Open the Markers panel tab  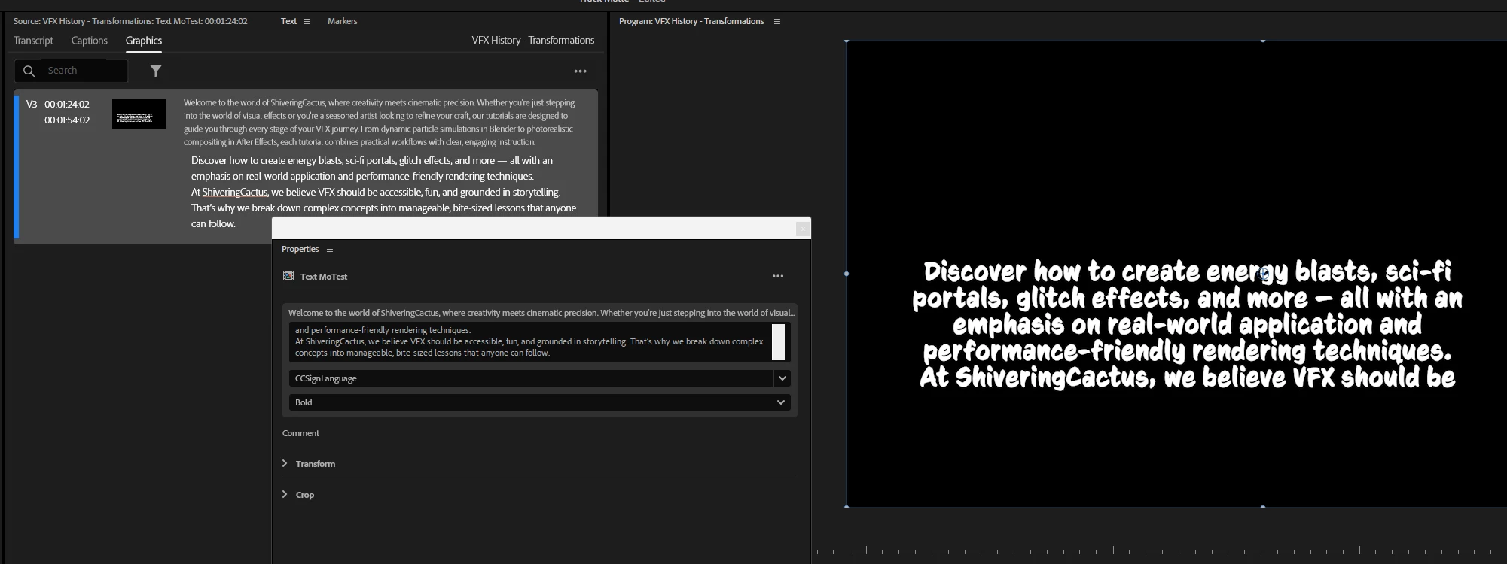click(343, 21)
